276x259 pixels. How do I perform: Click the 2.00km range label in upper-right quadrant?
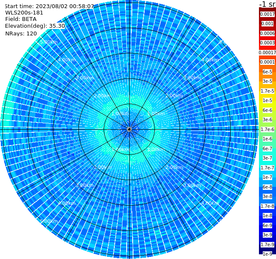[x=174, y=96]
